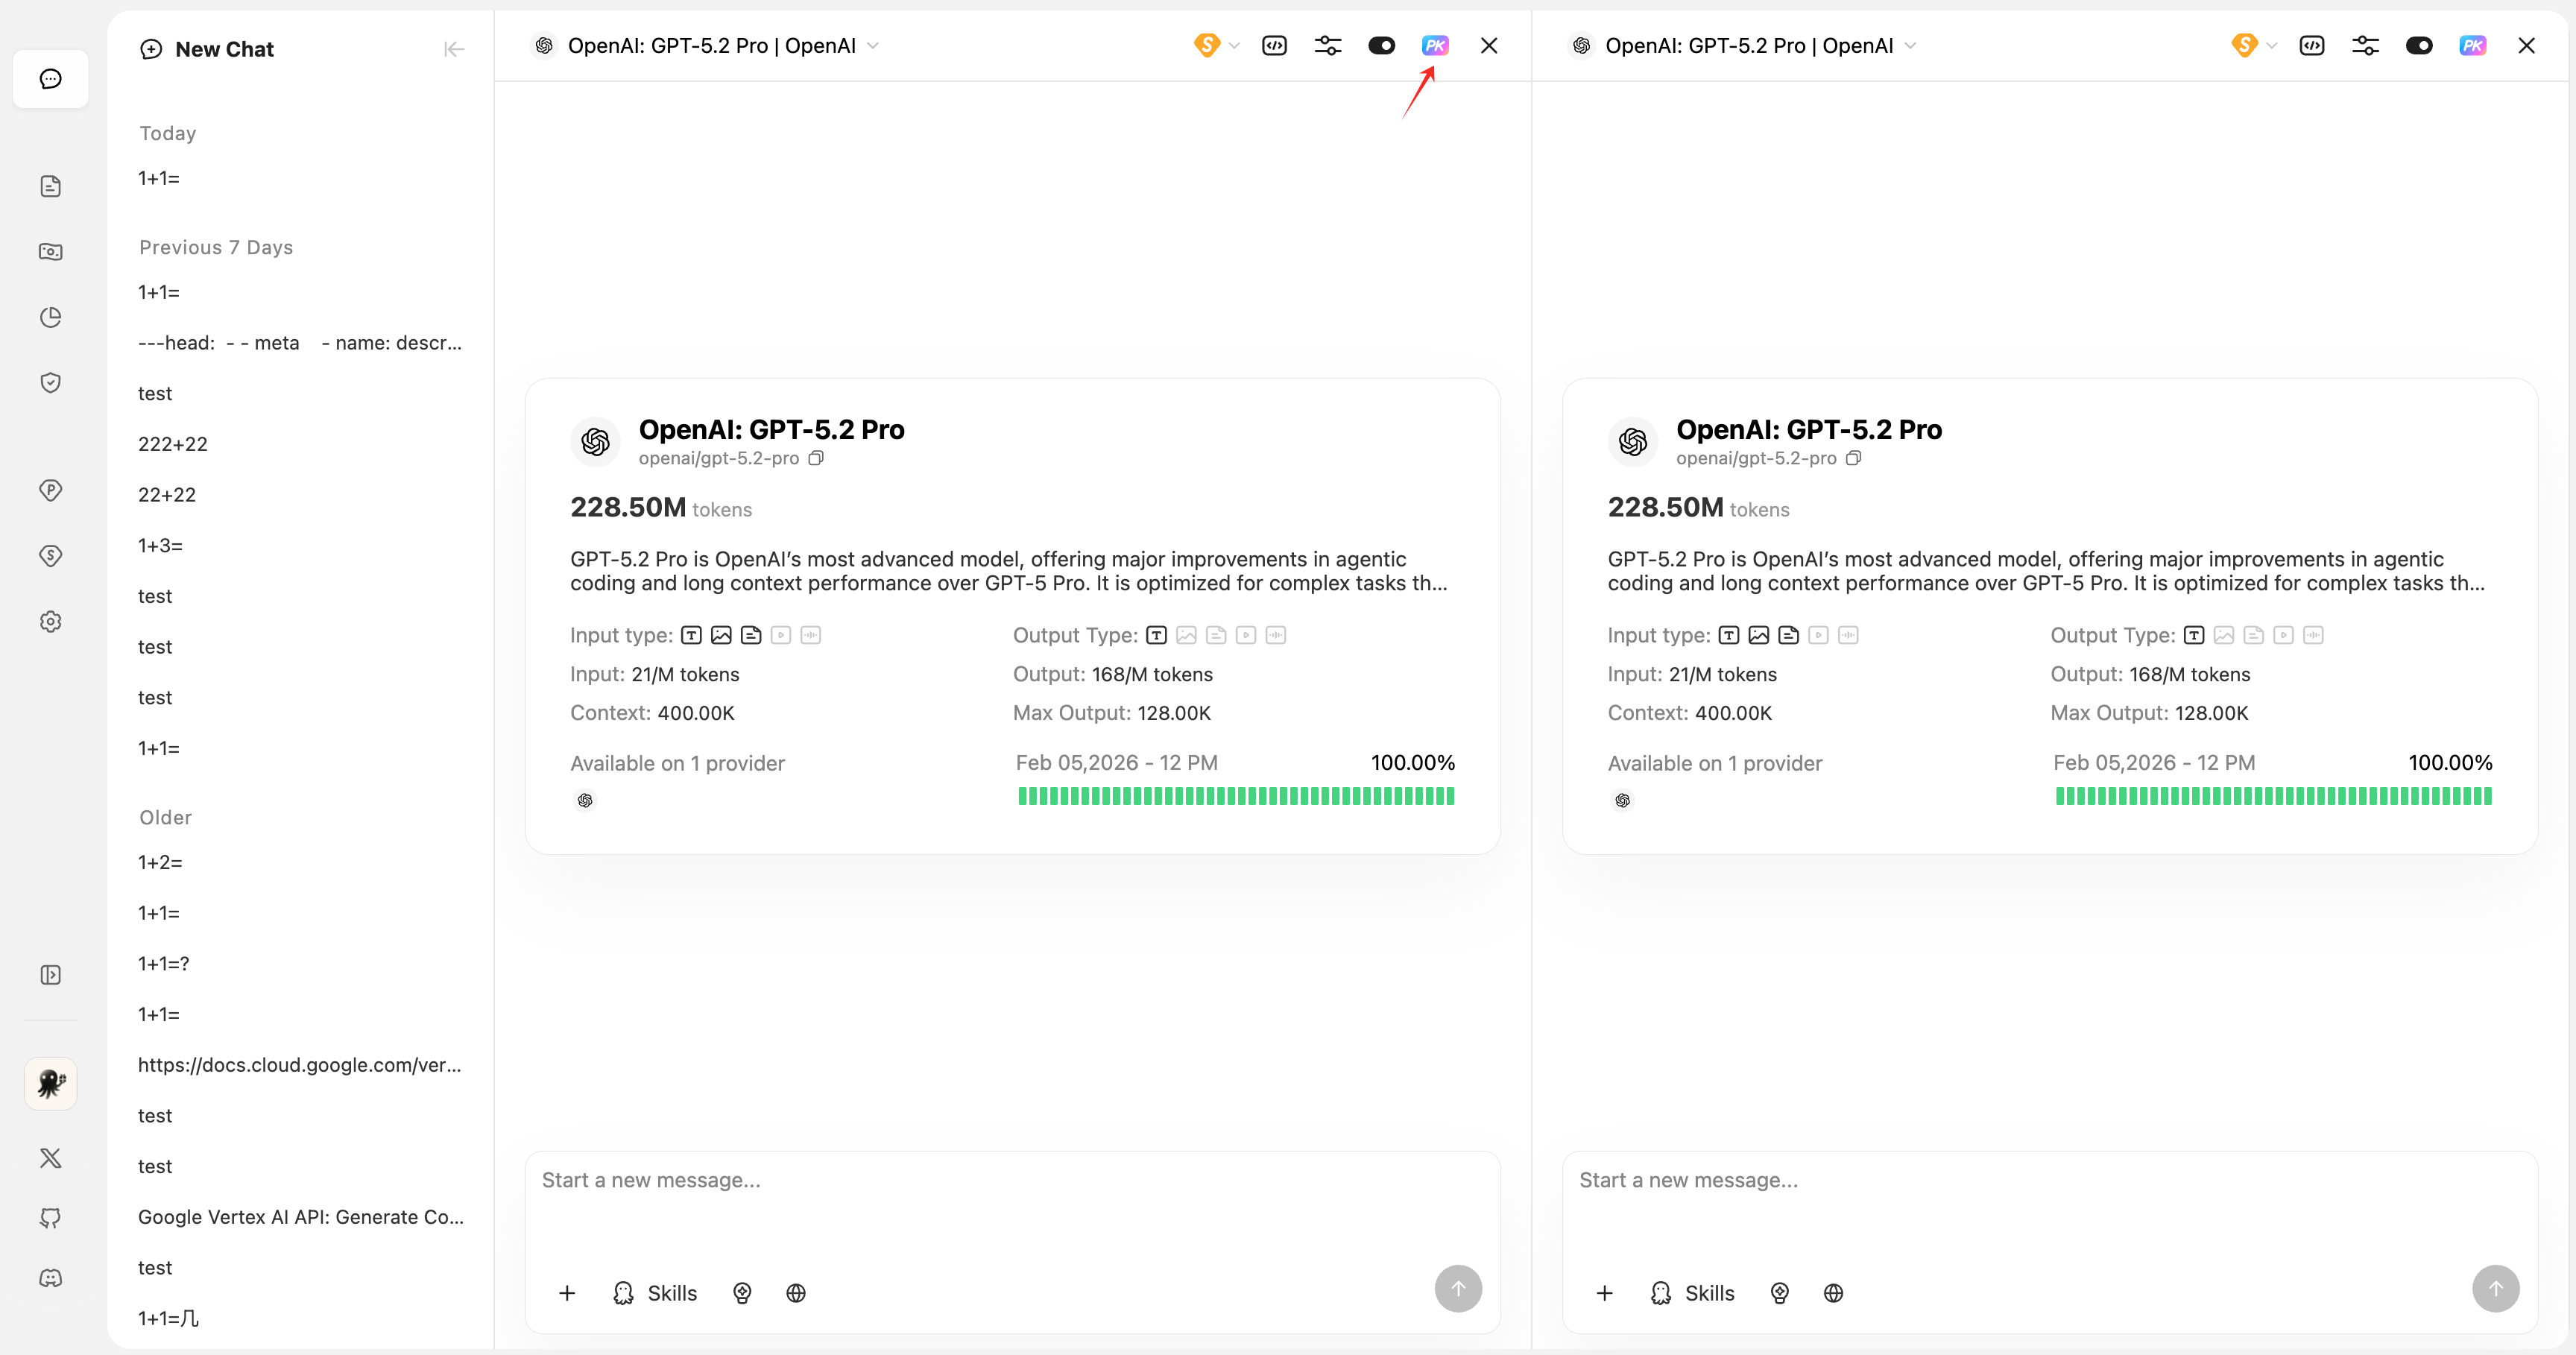Viewport: 2576px width, 1355px height.
Task: Click the globe web search icon in left input
Action: (x=795, y=1293)
